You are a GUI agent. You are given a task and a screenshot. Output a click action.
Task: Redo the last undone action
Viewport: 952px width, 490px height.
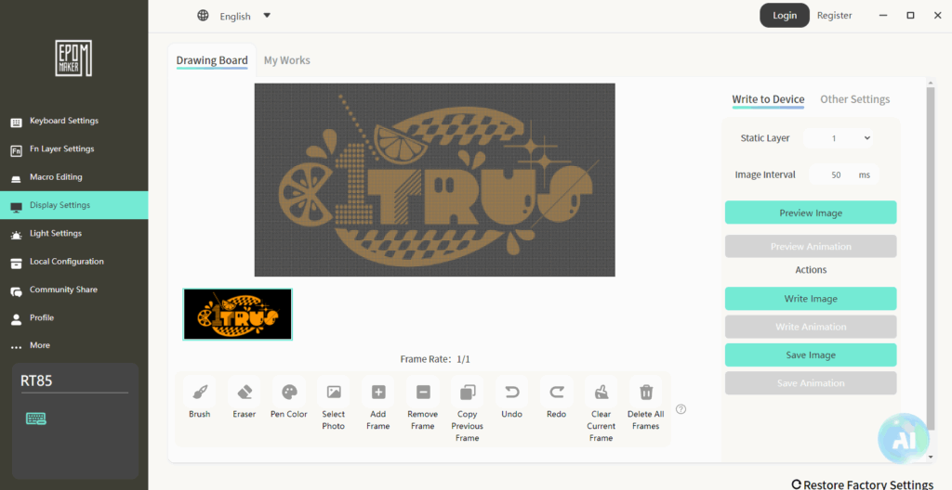(x=557, y=393)
